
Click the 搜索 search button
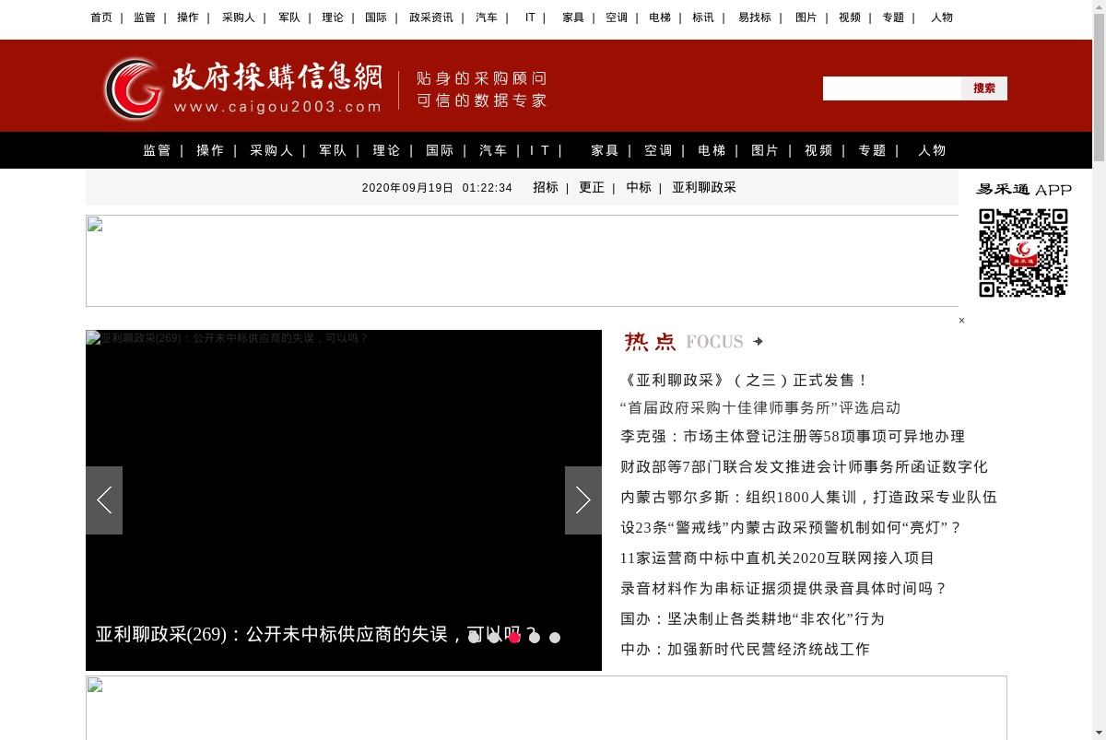pyautogui.click(x=984, y=88)
